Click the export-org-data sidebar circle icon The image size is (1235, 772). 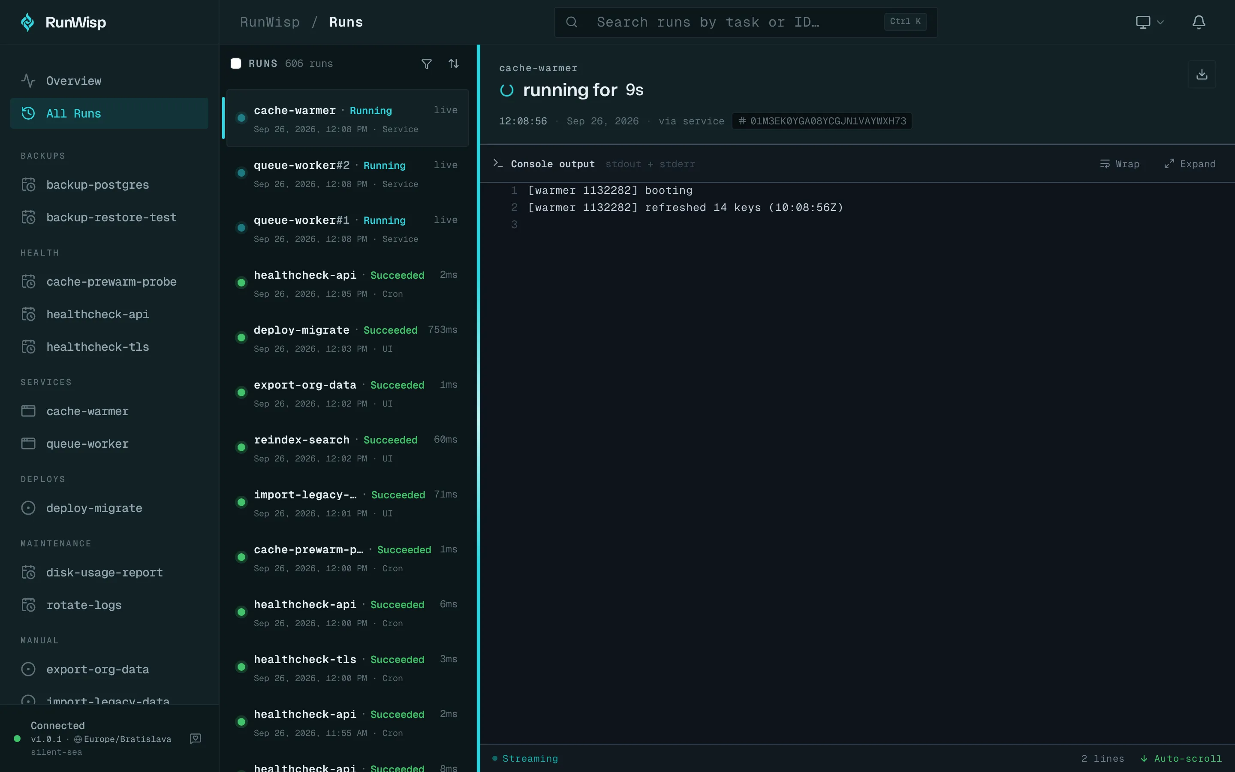tap(29, 669)
